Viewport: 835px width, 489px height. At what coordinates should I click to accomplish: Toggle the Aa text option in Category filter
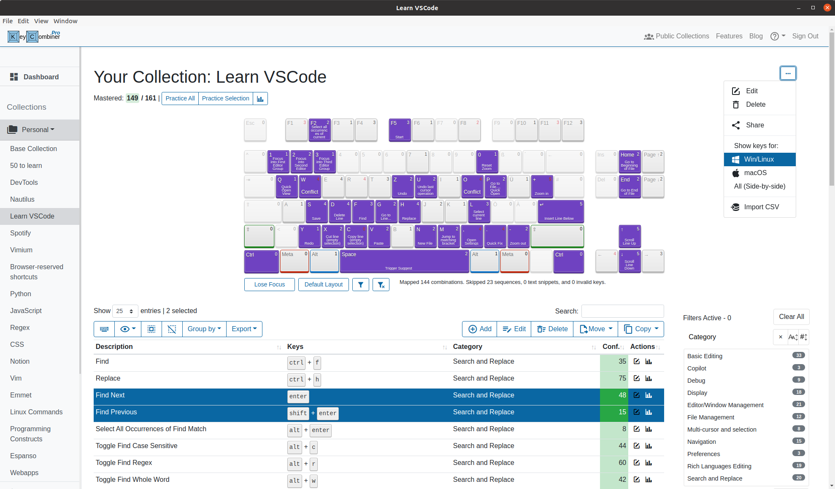click(x=793, y=337)
